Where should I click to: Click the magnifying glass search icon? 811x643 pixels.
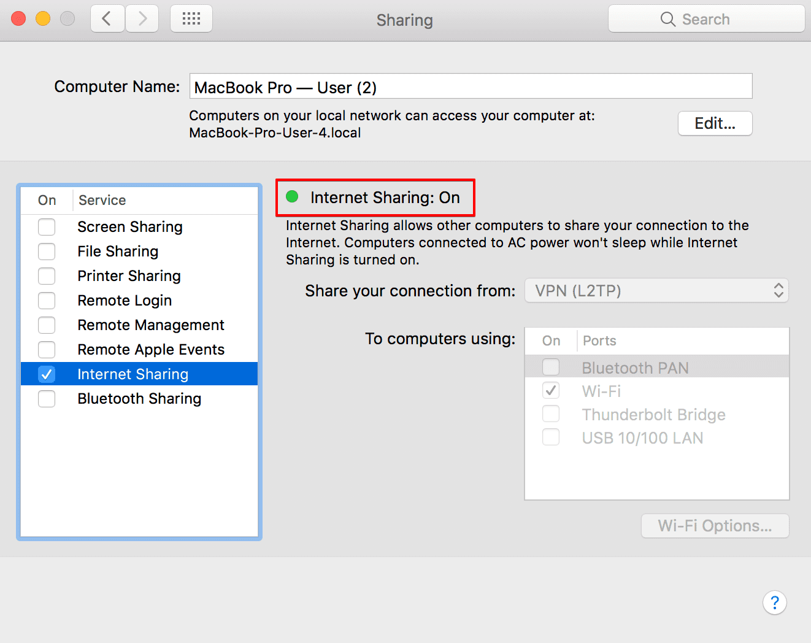click(667, 20)
